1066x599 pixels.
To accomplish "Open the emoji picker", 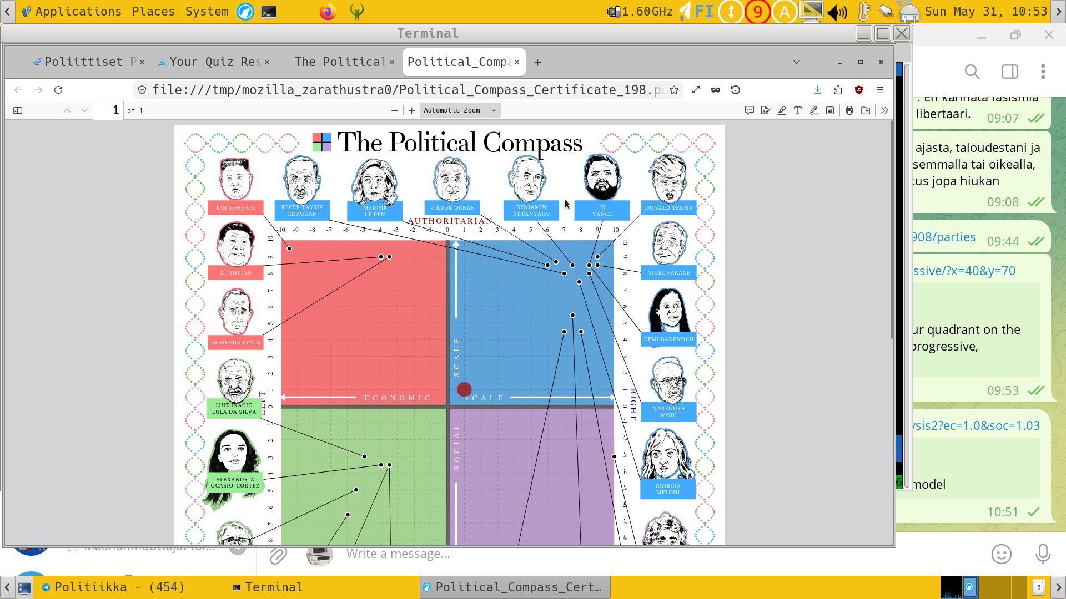I will click(x=1002, y=555).
